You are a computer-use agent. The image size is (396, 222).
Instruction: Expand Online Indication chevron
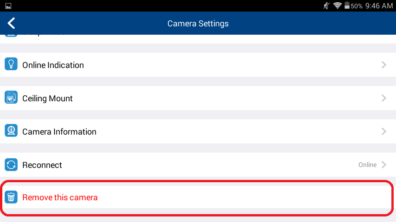pos(384,65)
